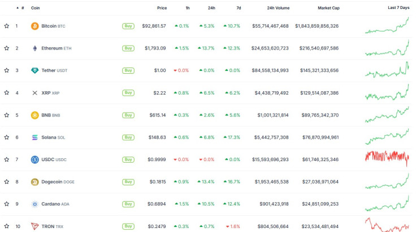The height and width of the screenshot is (232, 416).
Task: Click Bitcoin price $92,861.57
Action: tap(154, 26)
